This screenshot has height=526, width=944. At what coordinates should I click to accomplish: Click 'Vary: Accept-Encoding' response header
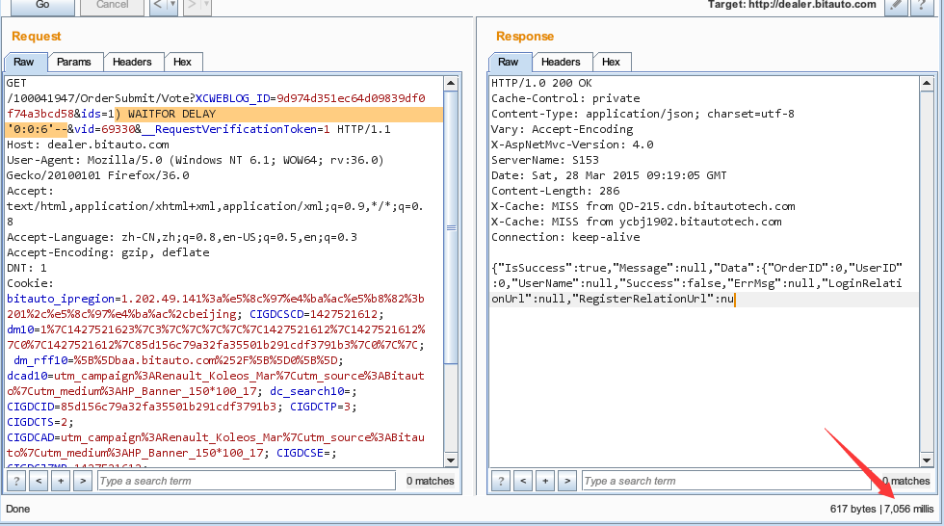[x=562, y=129]
